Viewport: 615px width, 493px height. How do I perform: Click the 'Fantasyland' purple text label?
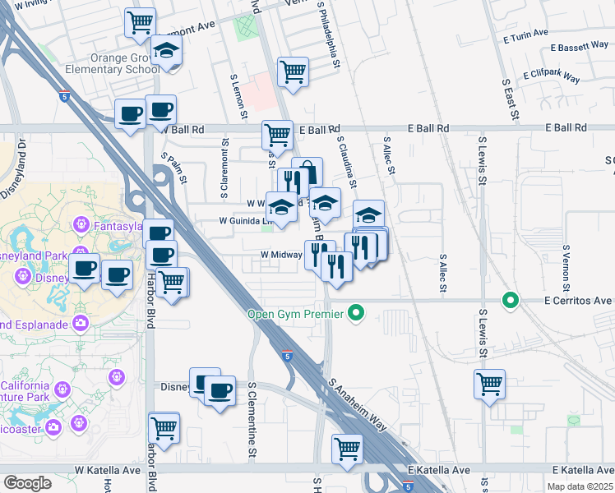click(118, 226)
